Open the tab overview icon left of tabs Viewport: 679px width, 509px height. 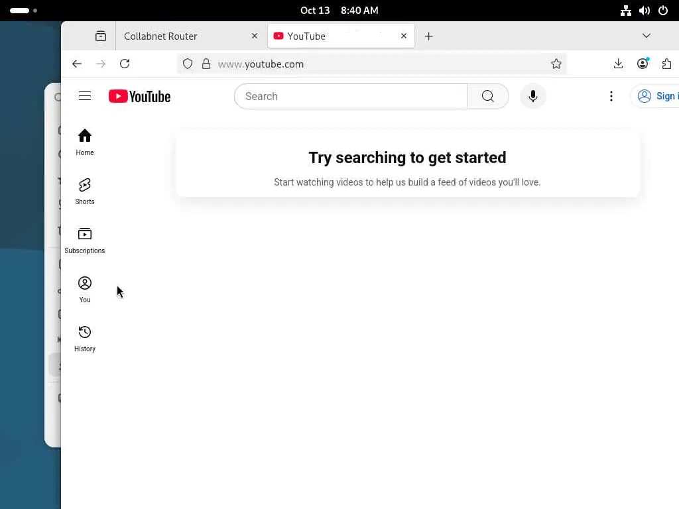pos(101,36)
